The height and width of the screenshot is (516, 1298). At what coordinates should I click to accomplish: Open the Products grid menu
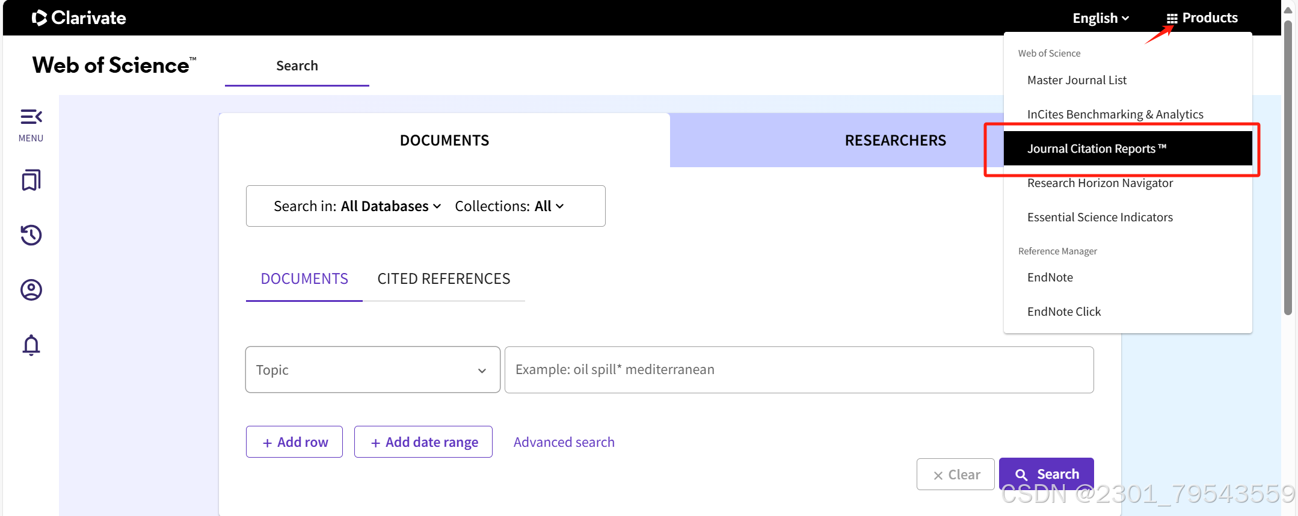pos(1202,18)
